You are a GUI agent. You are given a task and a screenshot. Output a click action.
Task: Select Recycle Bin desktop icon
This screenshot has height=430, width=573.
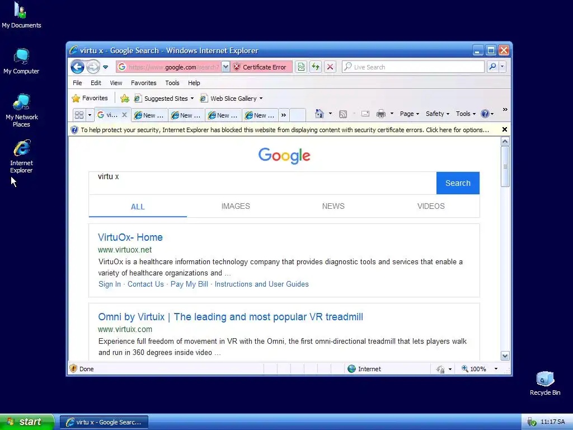click(545, 383)
